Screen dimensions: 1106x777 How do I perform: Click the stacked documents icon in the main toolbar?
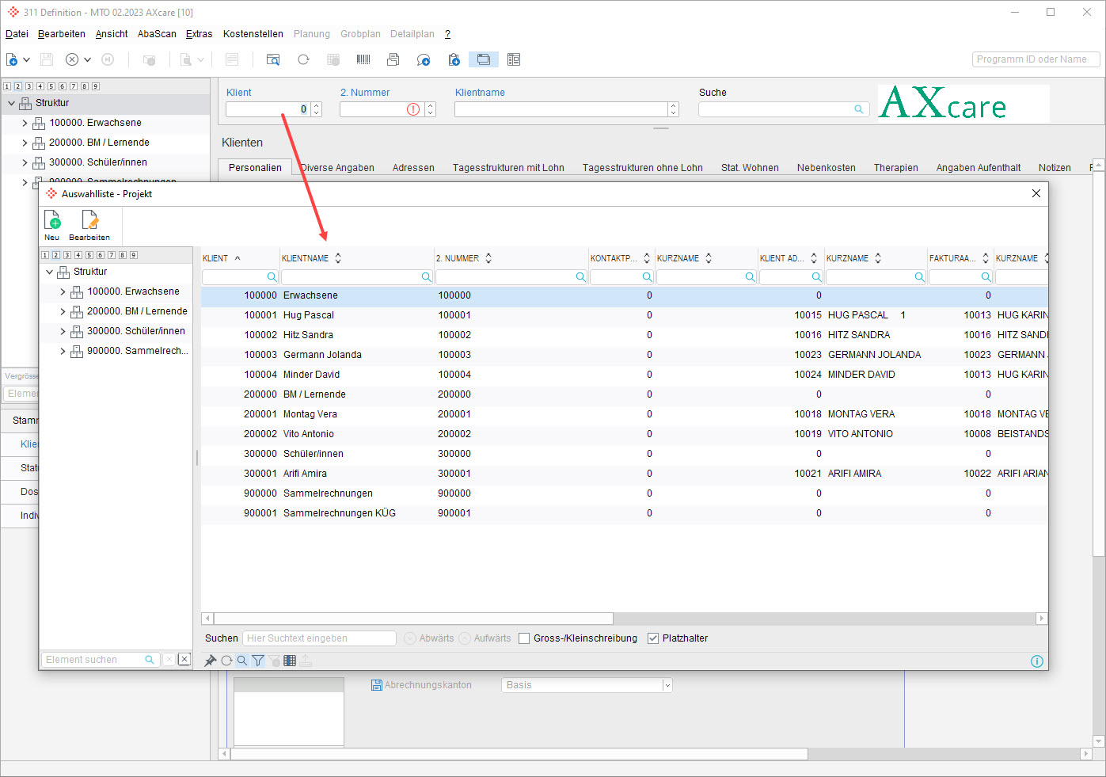(x=393, y=59)
